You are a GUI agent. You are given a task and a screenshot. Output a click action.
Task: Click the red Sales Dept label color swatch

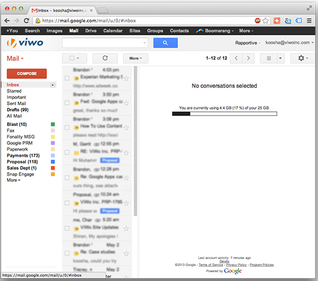tap(53, 168)
